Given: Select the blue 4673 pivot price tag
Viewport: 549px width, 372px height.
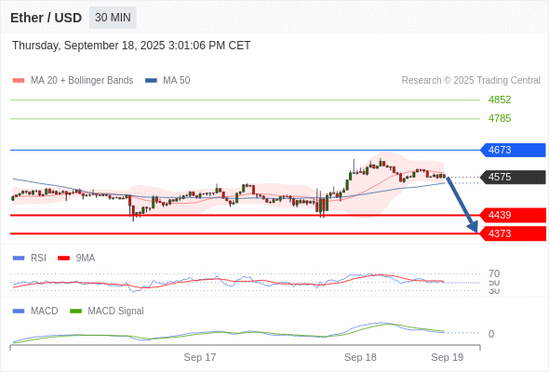Looking at the screenshot, I should click(x=513, y=150).
